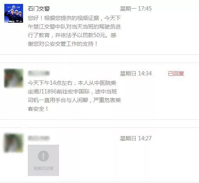Select the complaint text mentioning 湘J11896
The width and height of the screenshot is (199, 183).
click(x=74, y=96)
